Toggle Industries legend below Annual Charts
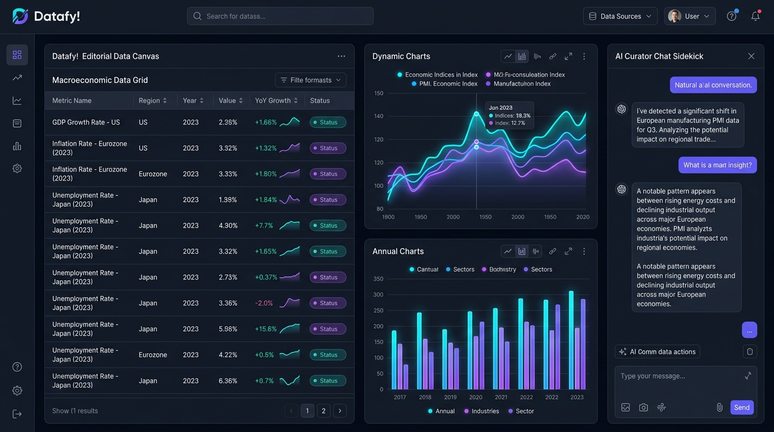 tap(481, 411)
